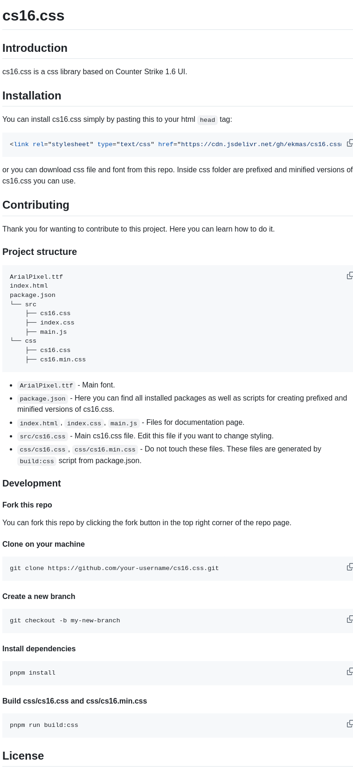Click the ArialPixel.ttf inline code badge
This screenshot has width=353, height=775.
point(46,386)
